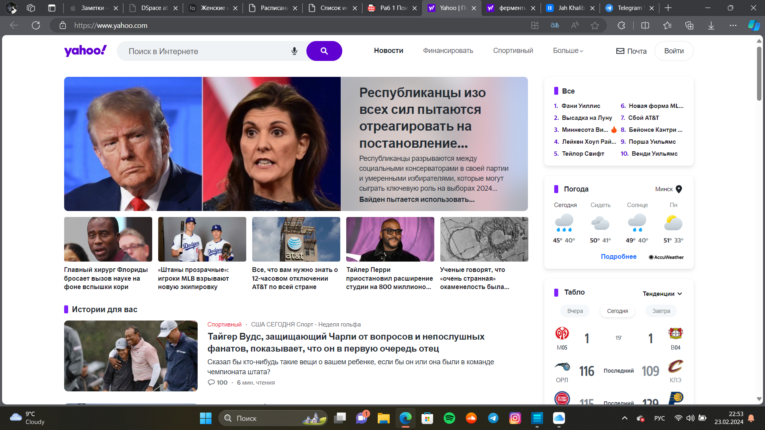Open browser translate icon in address bar
765x430 pixels.
(555, 25)
